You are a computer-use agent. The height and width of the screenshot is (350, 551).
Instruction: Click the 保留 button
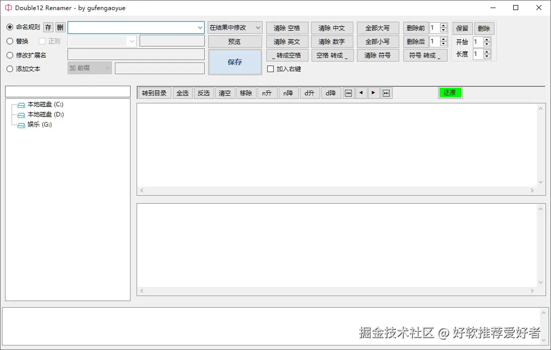(462, 28)
